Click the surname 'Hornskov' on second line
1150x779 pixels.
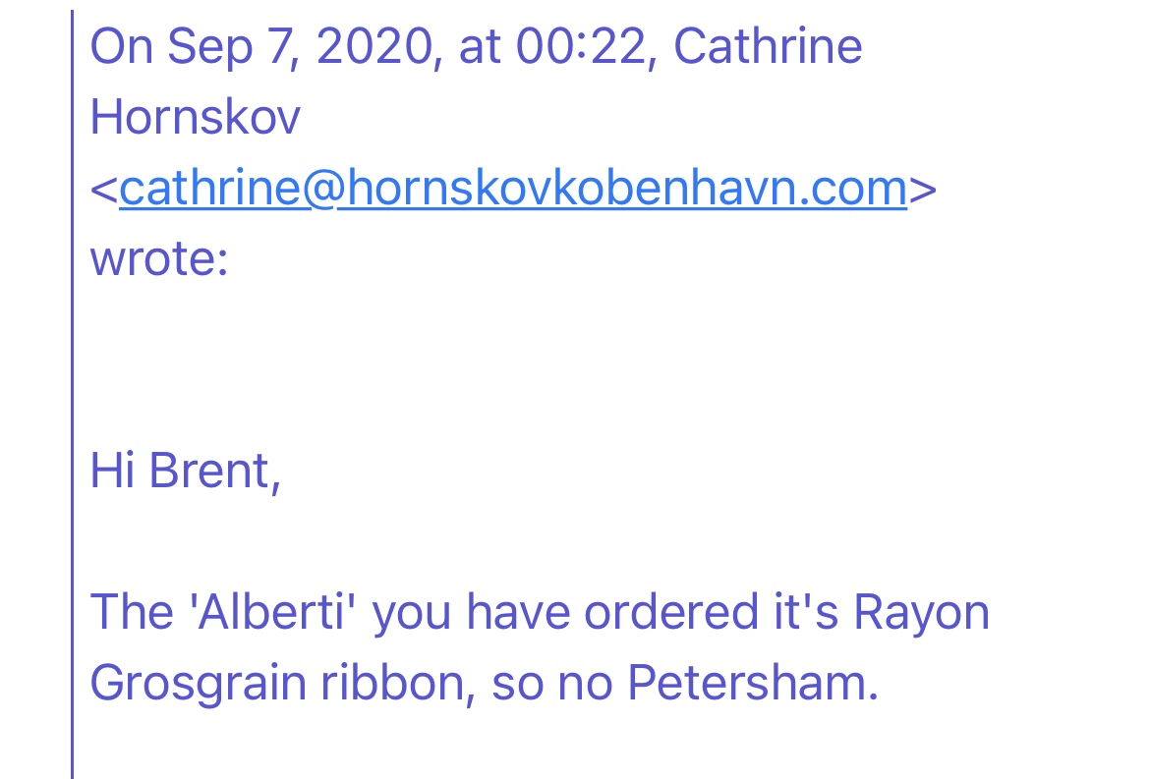point(195,117)
